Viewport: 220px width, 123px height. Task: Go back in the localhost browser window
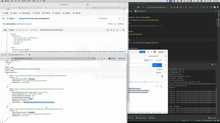point(2,58)
